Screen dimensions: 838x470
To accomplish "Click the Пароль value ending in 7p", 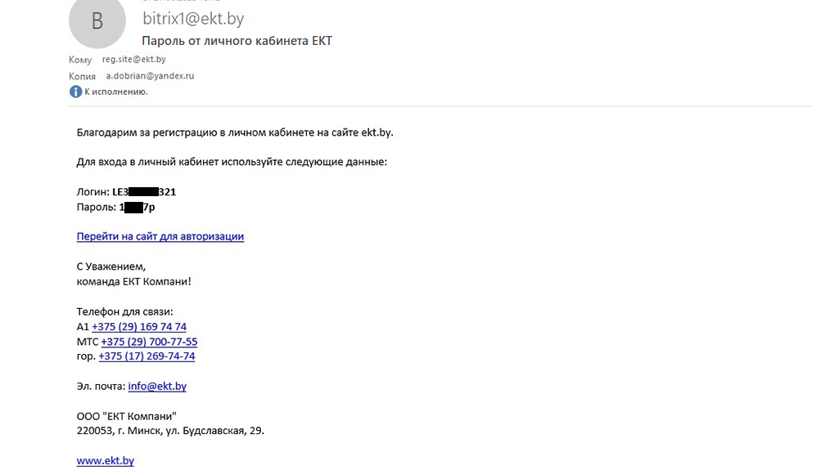I will pos(137,208).
